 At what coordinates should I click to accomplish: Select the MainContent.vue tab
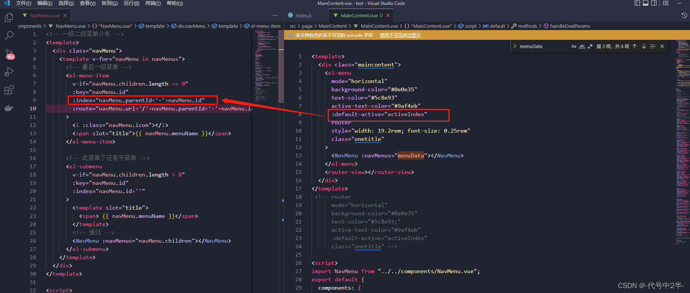361,15
